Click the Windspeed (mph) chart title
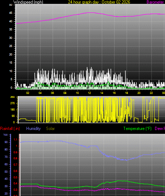This screenshot has height=196, width=165. pyautogui.click(x=28, y=2)
